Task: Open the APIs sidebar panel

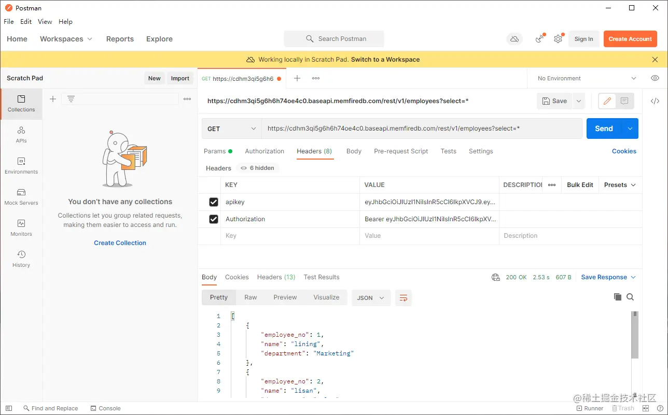Action: coord(21,135)
